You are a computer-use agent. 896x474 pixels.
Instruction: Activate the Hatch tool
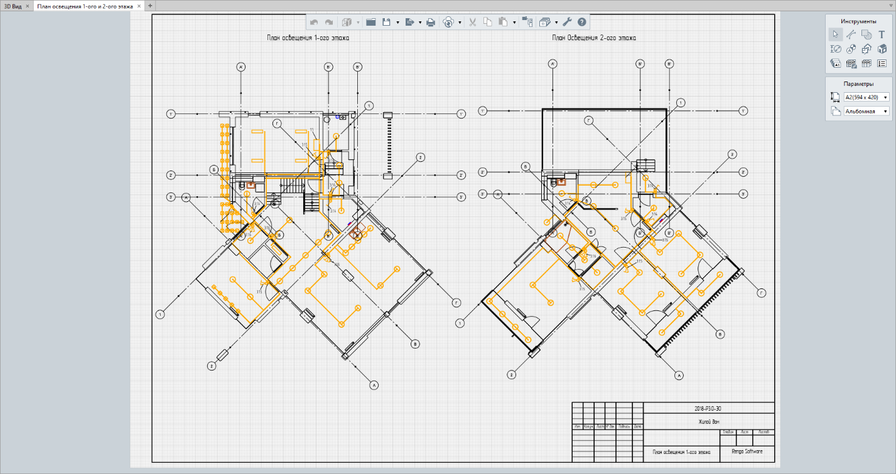[x=866, y=34]
